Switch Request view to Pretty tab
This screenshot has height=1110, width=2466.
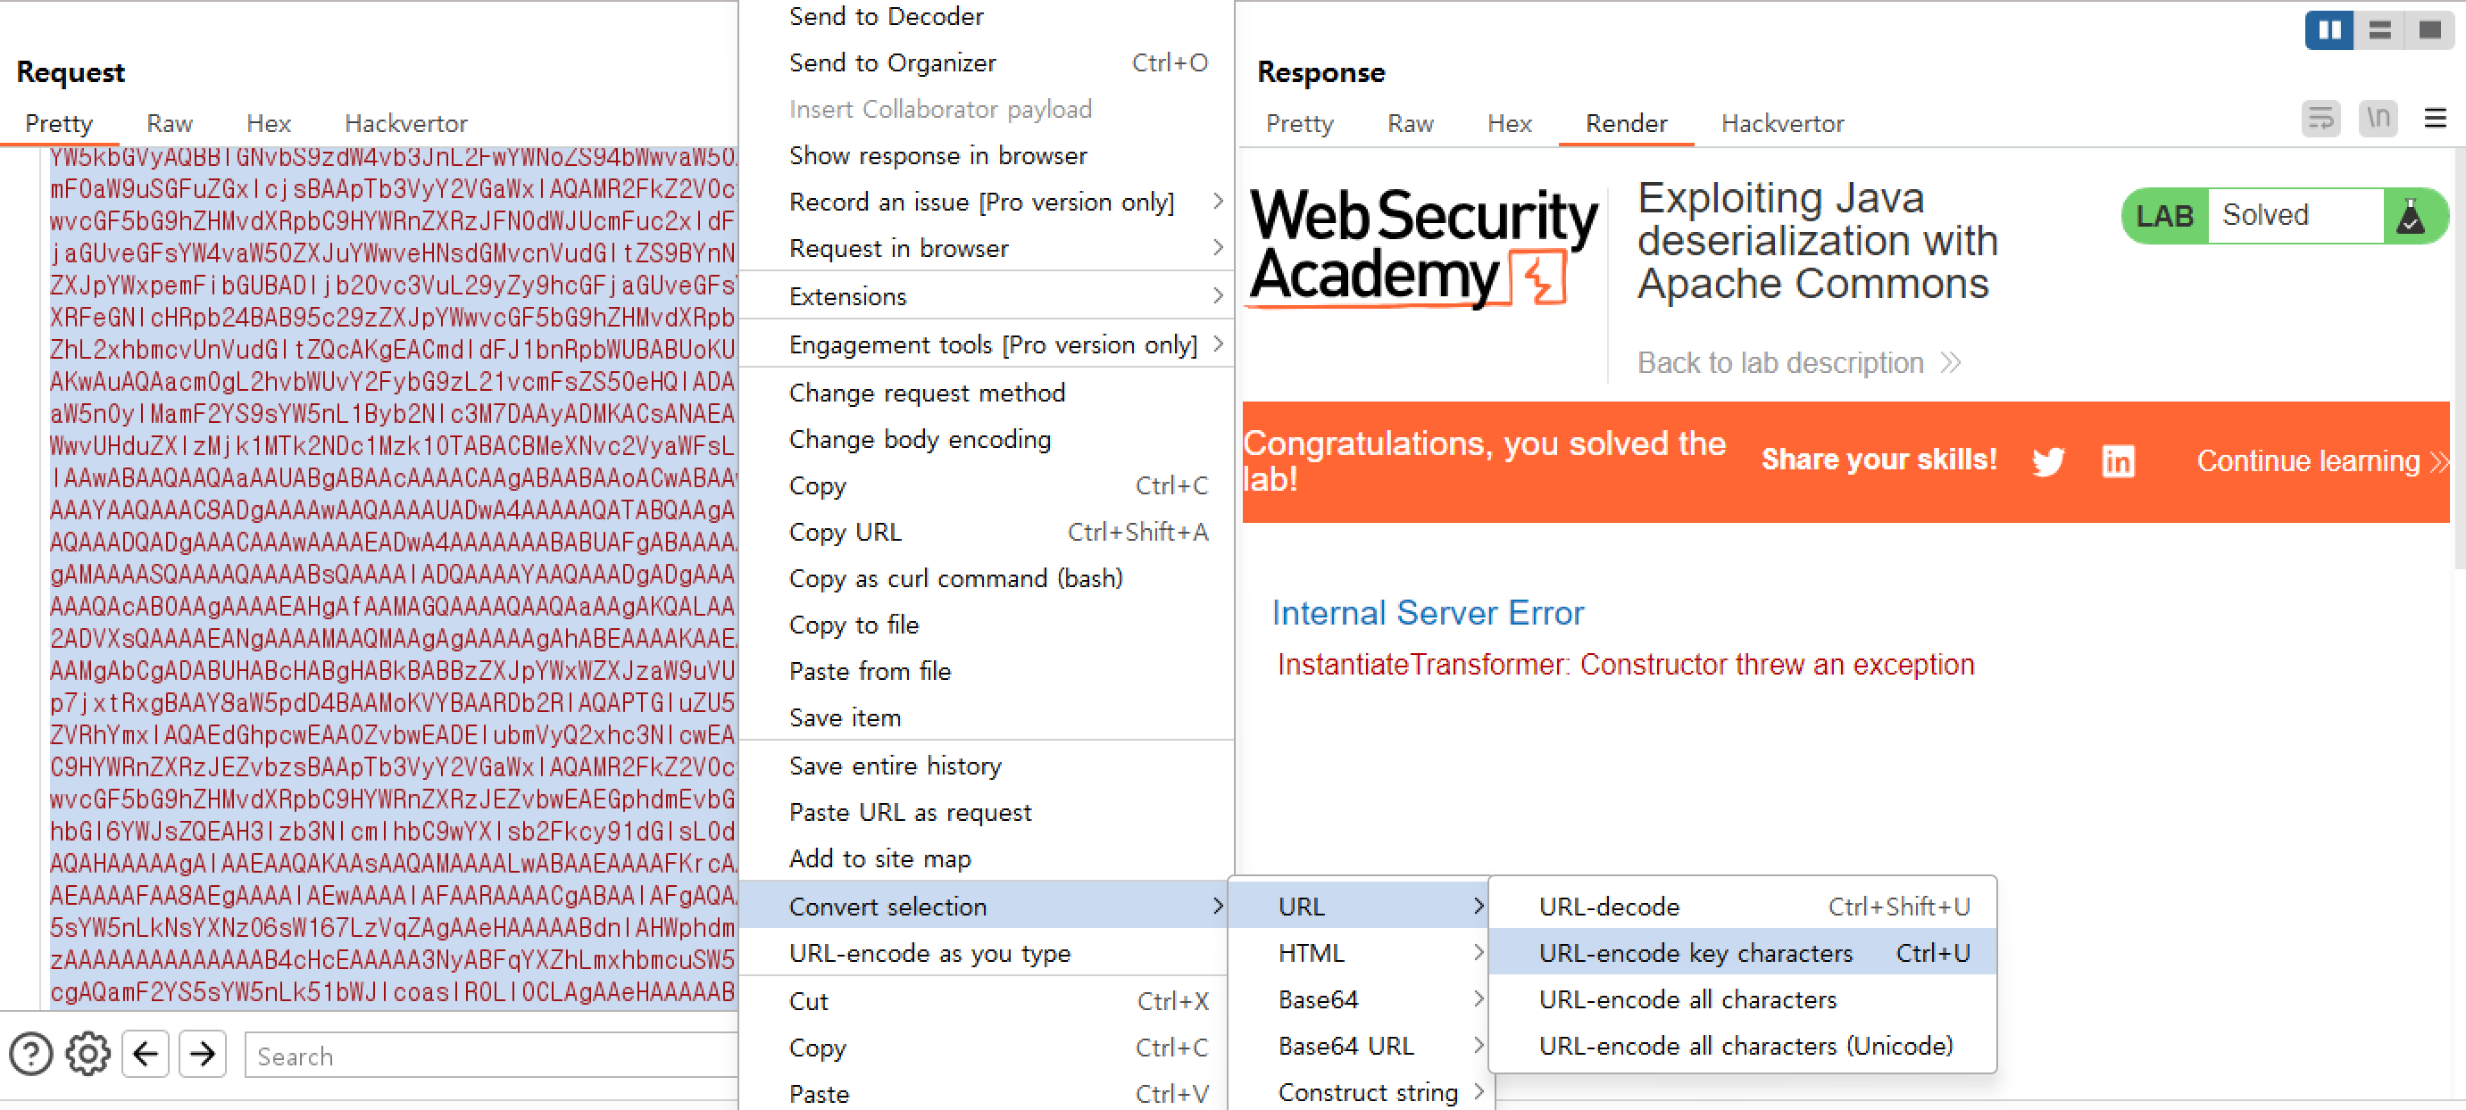pyautogui.click(x=59, y=123)
